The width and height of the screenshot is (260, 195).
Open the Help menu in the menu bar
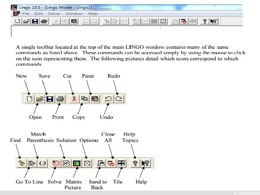tap(93, 14)
